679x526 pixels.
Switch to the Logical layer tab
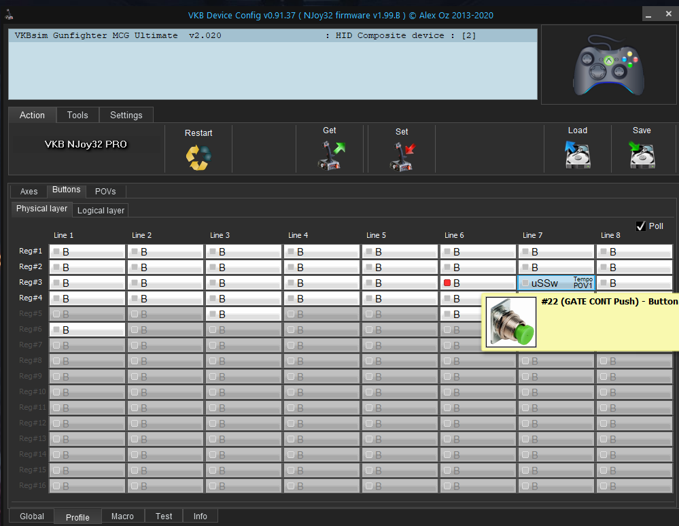point(101,211)
